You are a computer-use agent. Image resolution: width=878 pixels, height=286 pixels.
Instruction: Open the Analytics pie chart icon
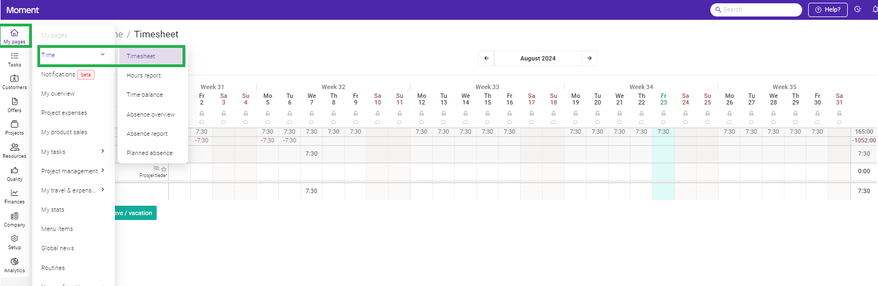(14, 265)
